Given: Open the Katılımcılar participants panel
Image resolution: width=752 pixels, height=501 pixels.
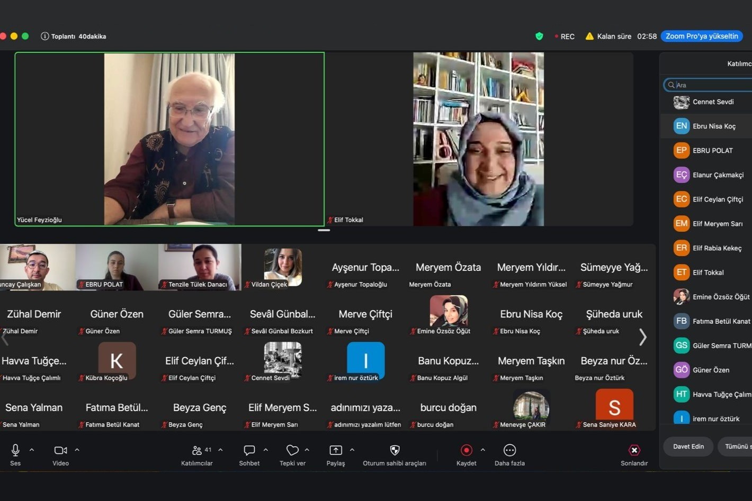Looking at the screenshot, I should (196, 450).
